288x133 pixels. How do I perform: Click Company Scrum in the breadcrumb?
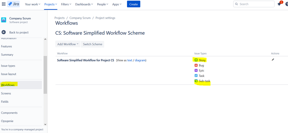[80, 18]
